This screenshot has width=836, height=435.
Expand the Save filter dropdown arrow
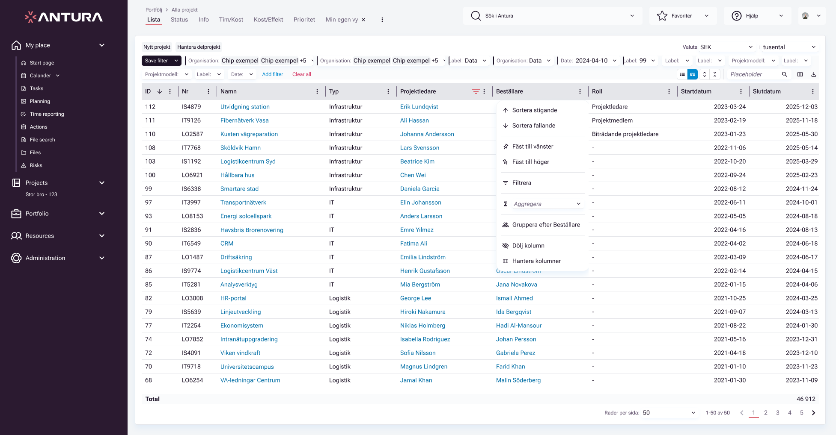176,60
